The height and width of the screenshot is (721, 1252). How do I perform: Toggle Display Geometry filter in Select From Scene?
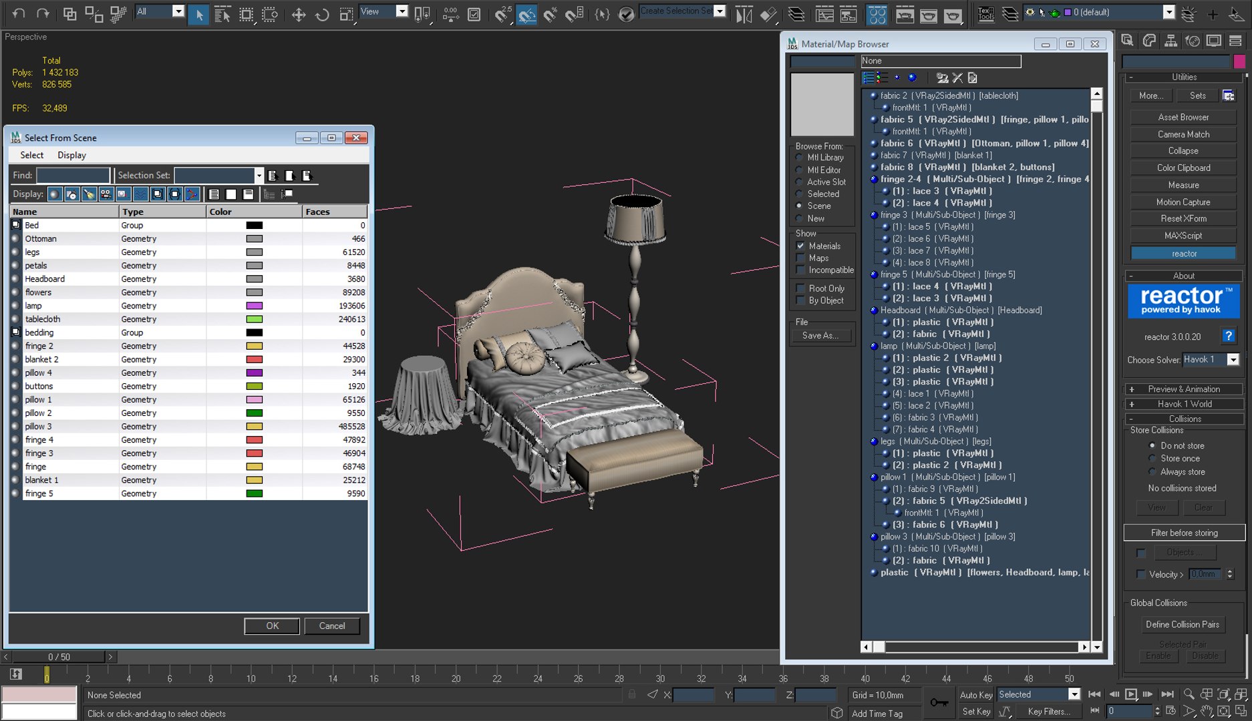pos(55,194)
